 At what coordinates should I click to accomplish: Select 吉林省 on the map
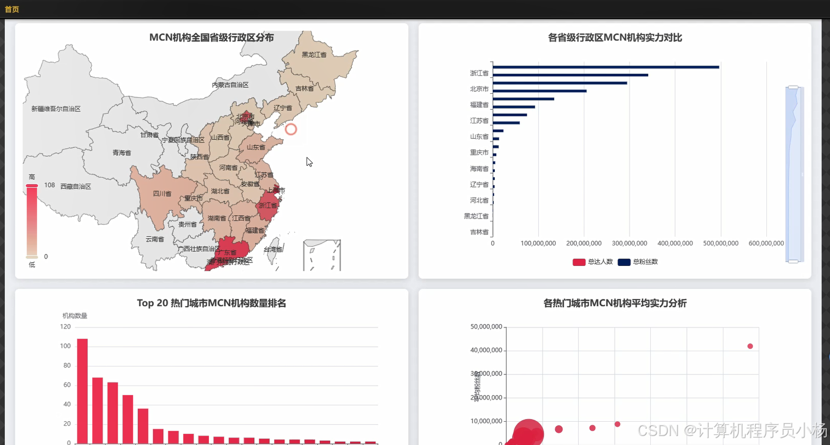(x=304, y=88)
